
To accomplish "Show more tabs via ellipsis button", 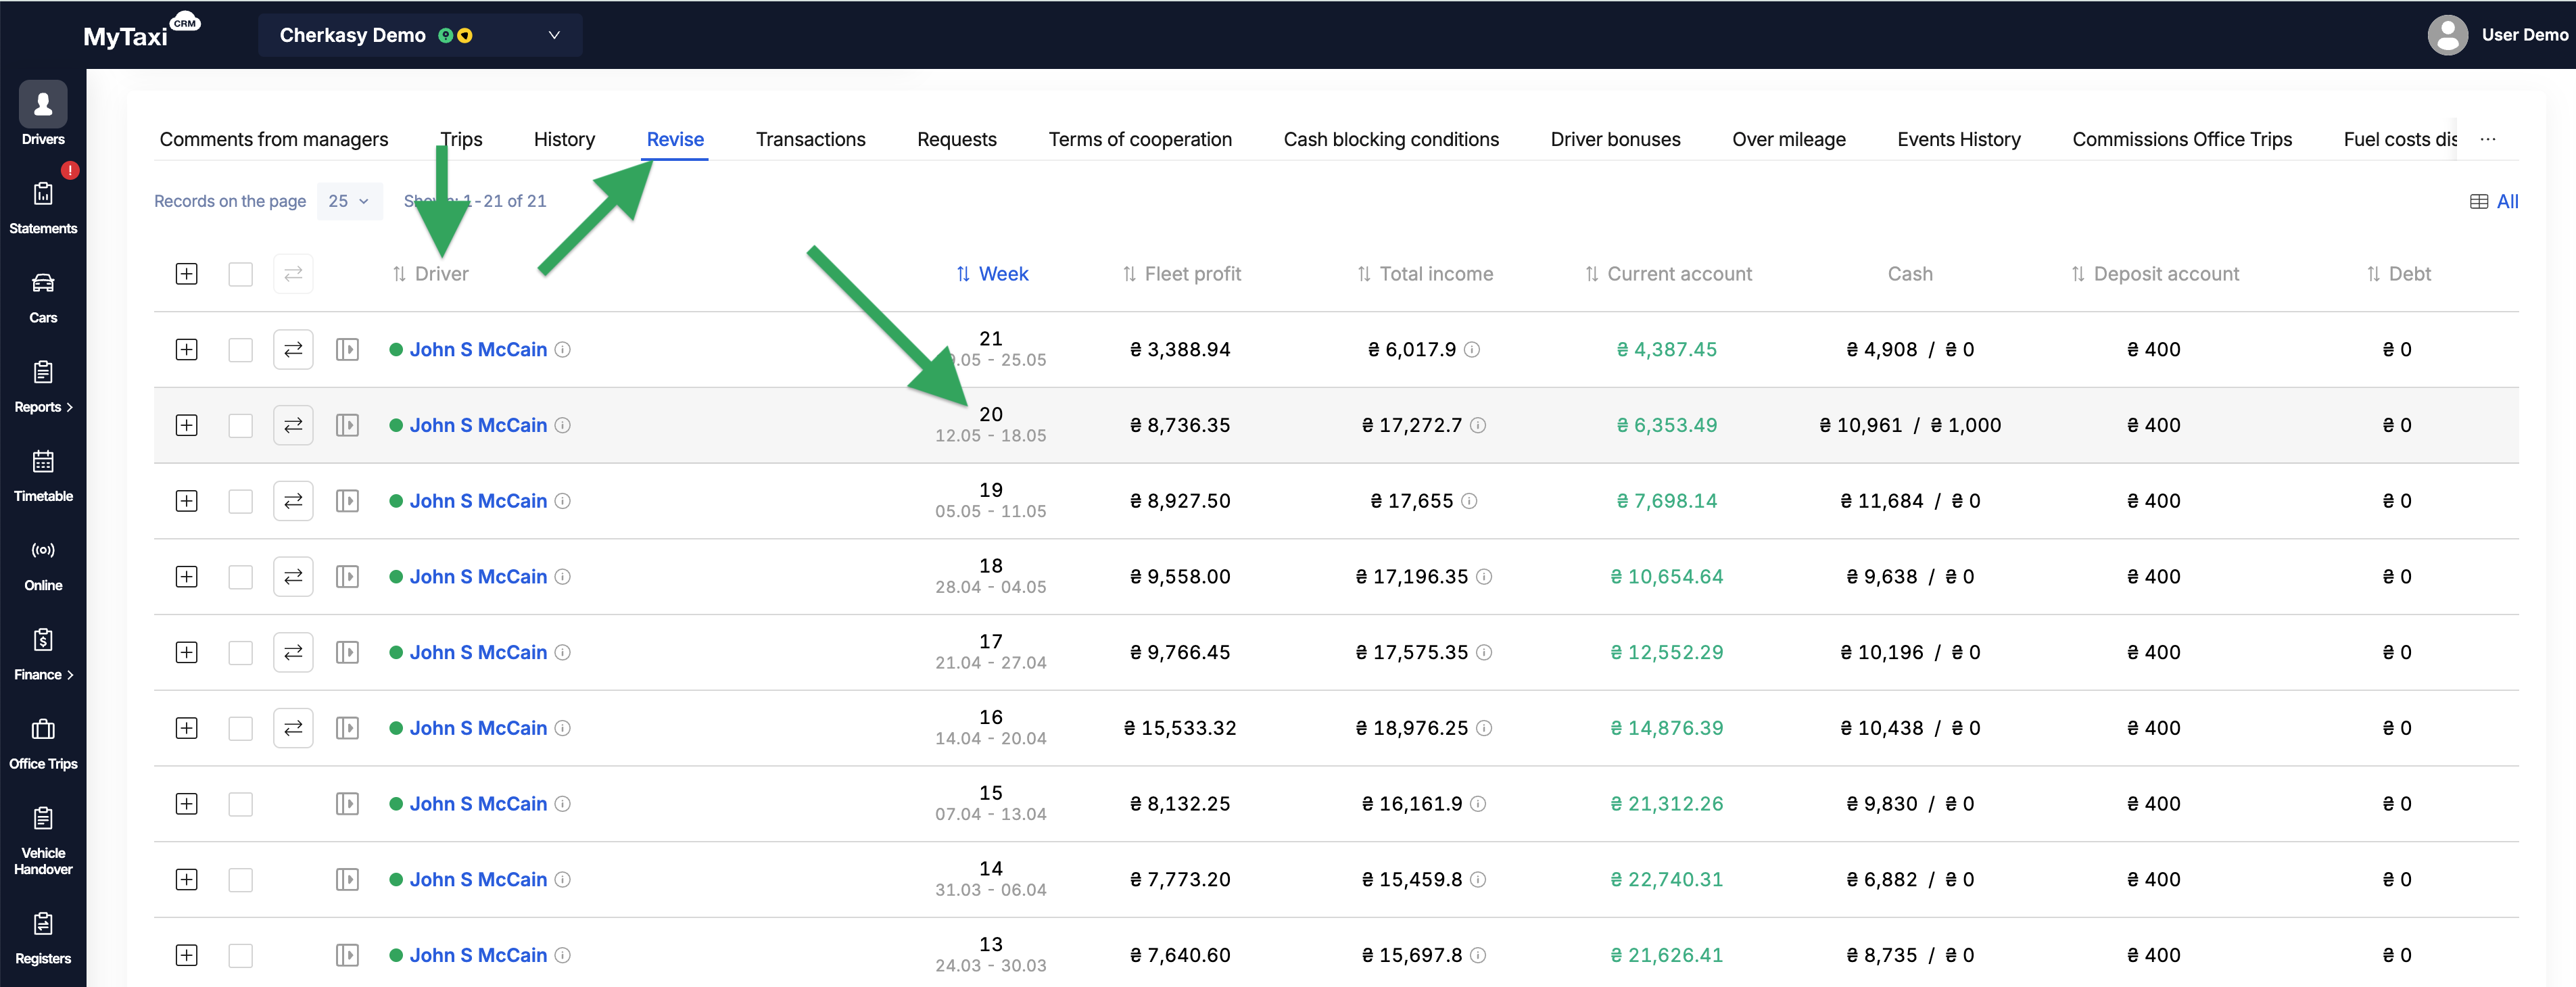I will click(2488, 139).
